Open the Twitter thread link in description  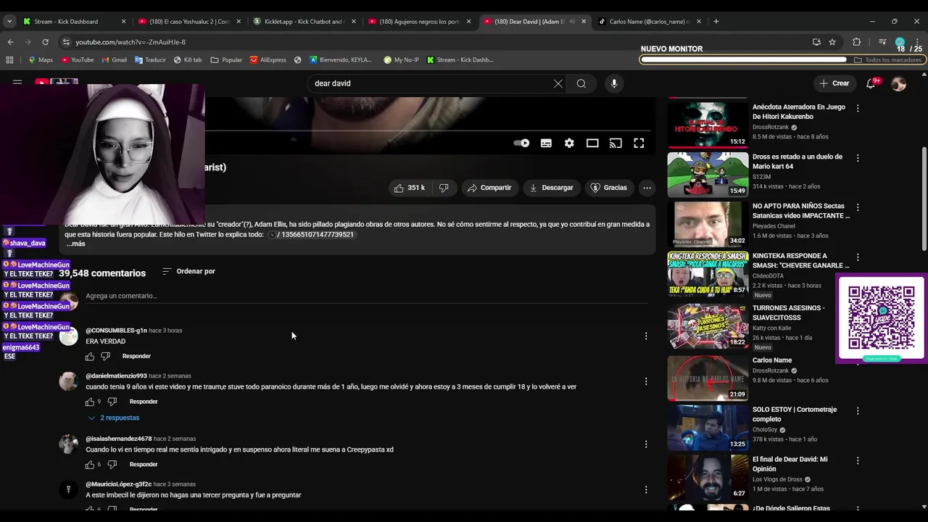[x=311, y=235]
